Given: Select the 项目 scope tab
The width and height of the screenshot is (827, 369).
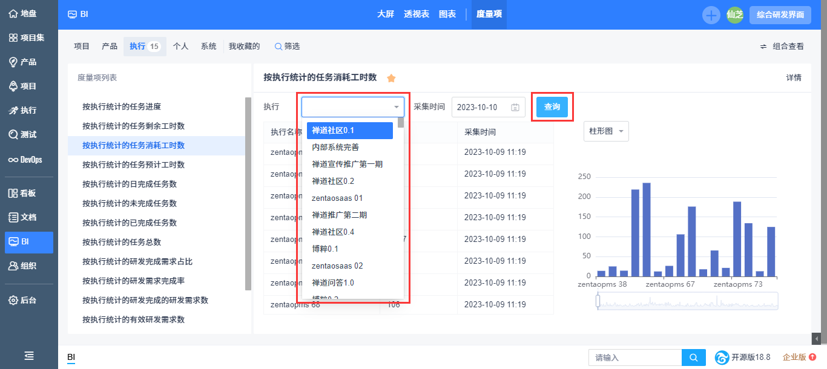Looking at the screenshot, I should tap(82, 47).
